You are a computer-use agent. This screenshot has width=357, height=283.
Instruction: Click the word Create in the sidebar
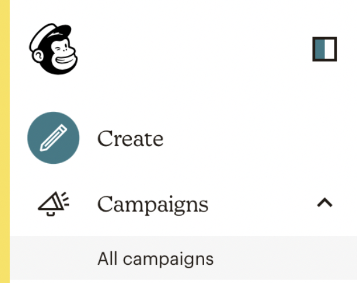pos(130,139)
